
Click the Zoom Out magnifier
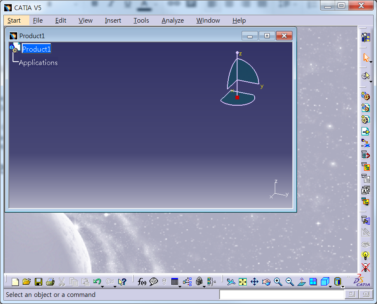click(290, 282)
